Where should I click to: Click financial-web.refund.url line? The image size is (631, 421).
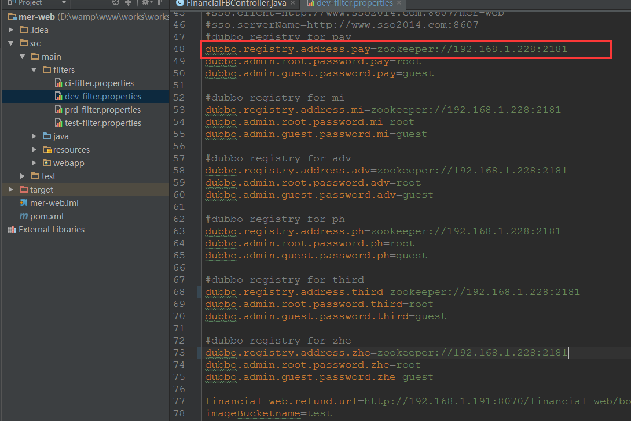tap(418, 401)
